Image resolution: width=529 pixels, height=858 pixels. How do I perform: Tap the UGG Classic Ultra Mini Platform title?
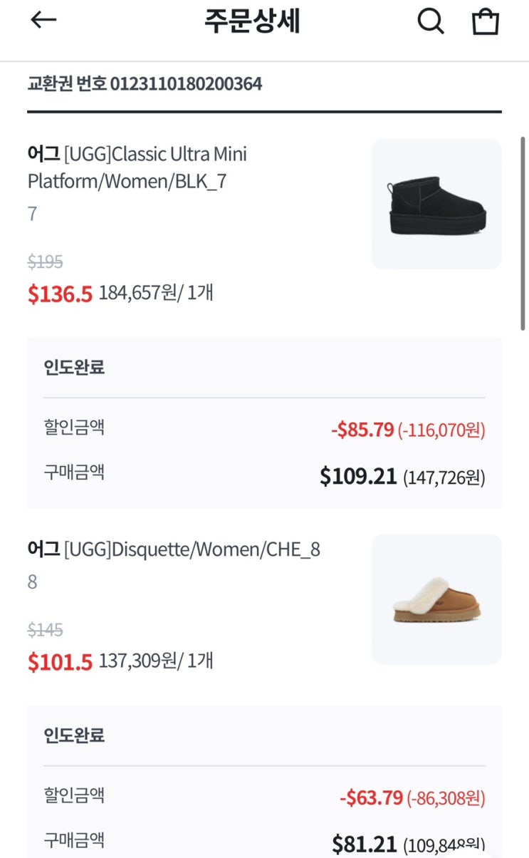click(137, 167)
